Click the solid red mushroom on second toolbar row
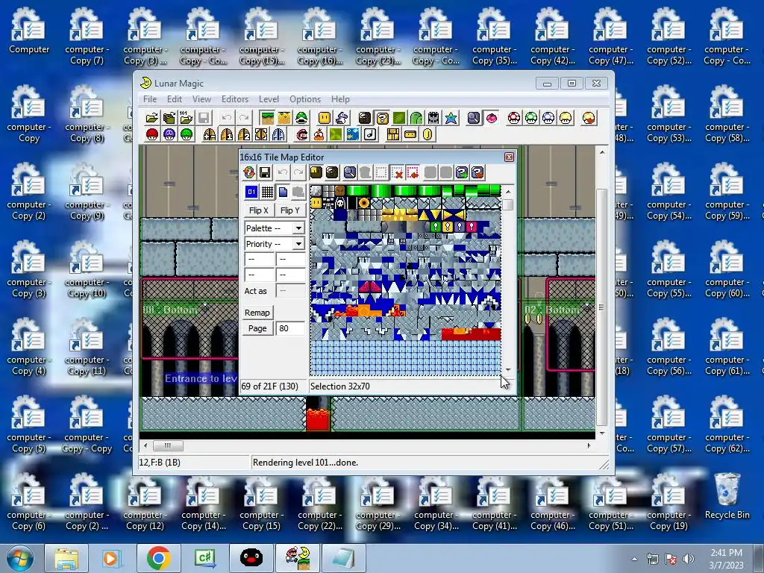 click(152, 134)
